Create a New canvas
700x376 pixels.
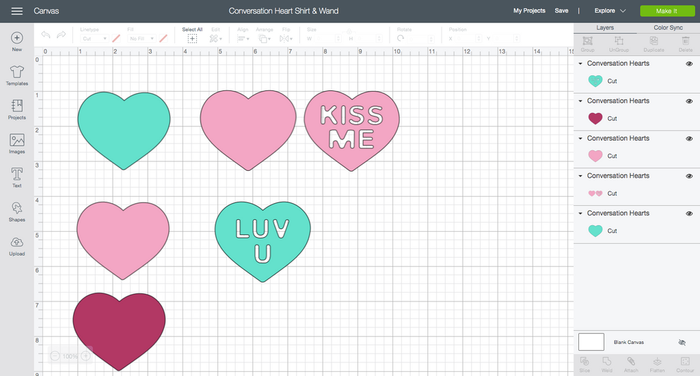16,41
